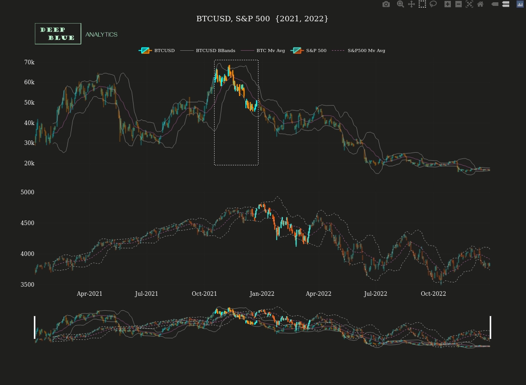Click the 40k y-axis label
Viewport: 526px width, 385px height.
(29, 123)
